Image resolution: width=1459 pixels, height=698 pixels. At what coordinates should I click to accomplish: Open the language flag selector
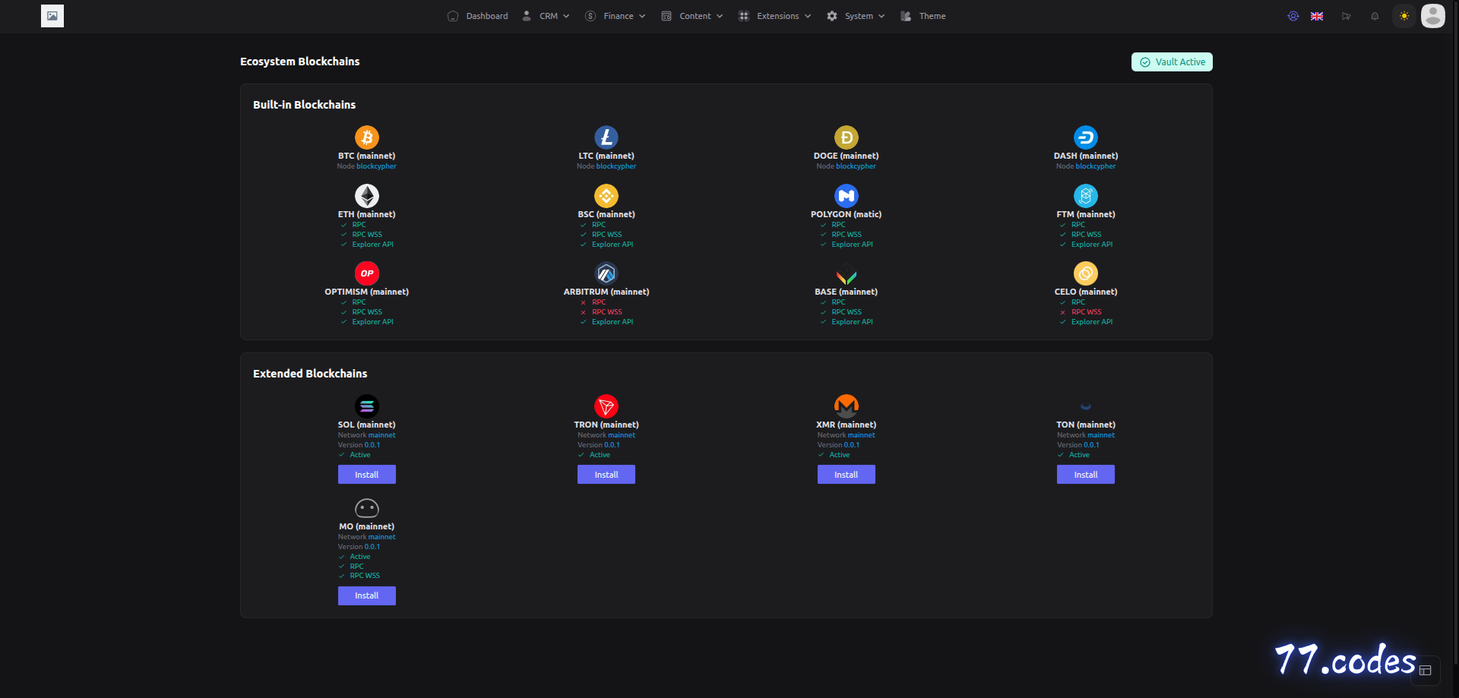click(x=1317, y=16)
